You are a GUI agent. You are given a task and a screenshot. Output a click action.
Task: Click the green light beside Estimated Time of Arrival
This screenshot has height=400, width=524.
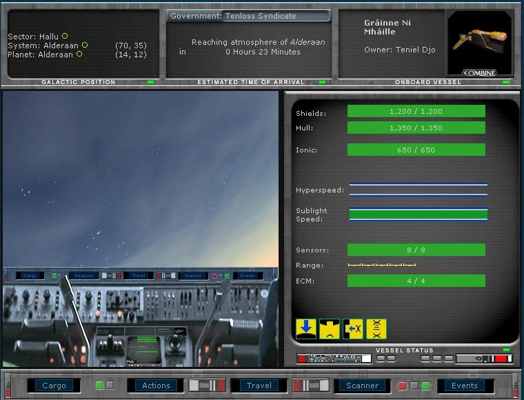(322, 82)
